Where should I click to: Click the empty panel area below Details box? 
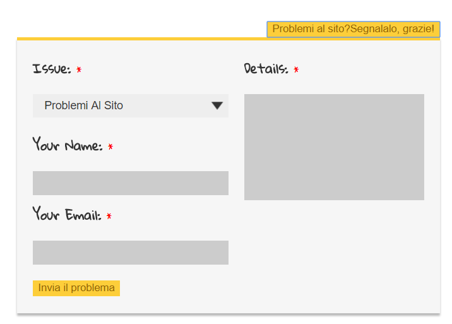[334, 254]
